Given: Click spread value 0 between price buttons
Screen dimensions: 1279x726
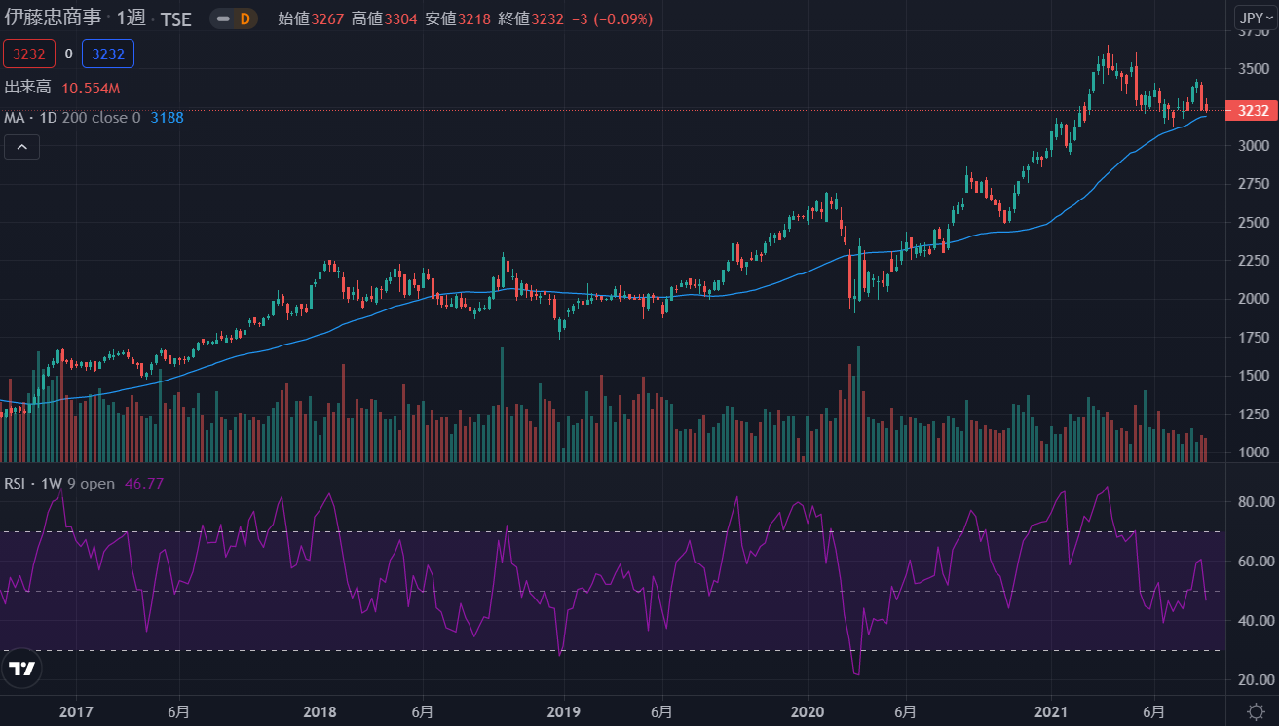Looking at the screenshot, I should [69, 54].
